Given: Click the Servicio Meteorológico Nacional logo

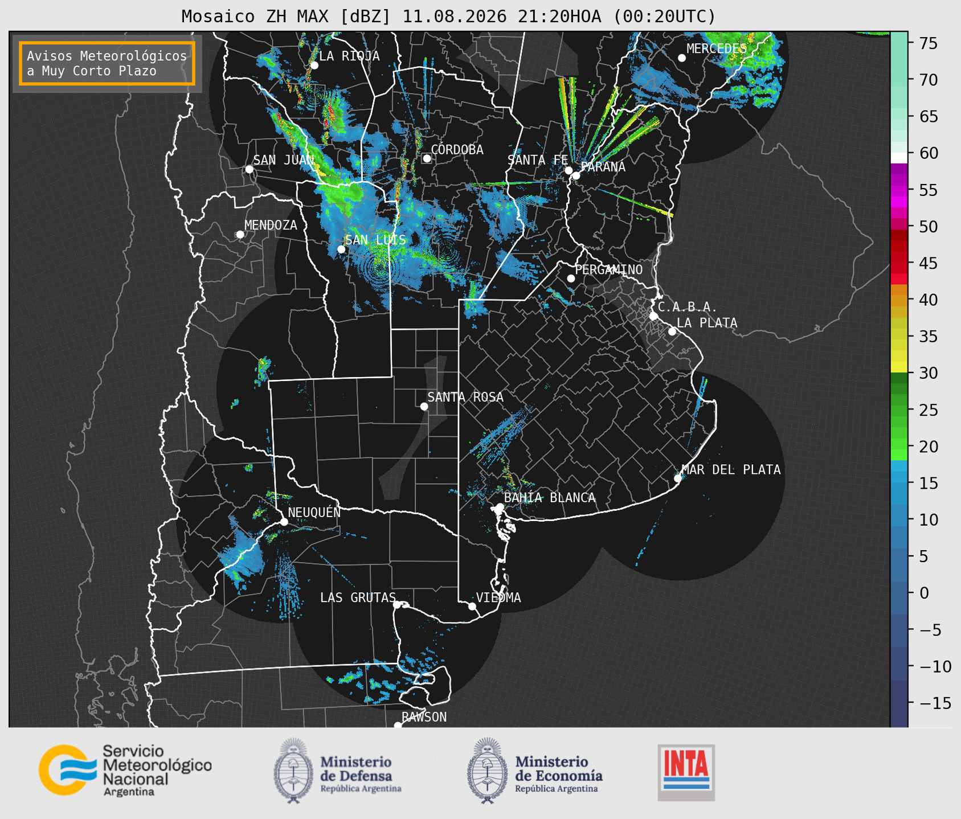Looking at the screenshot, I should (x=125, y=770).
